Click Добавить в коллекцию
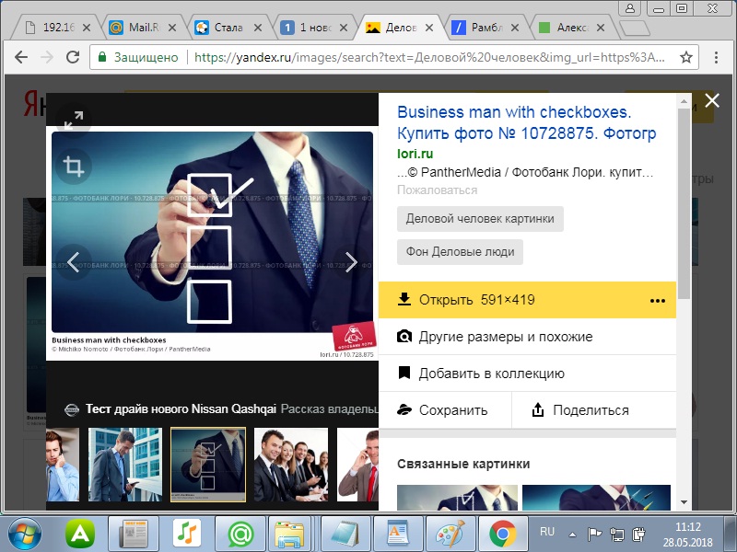Viewport: 737px width, 552px height. (x=527, y=374)
